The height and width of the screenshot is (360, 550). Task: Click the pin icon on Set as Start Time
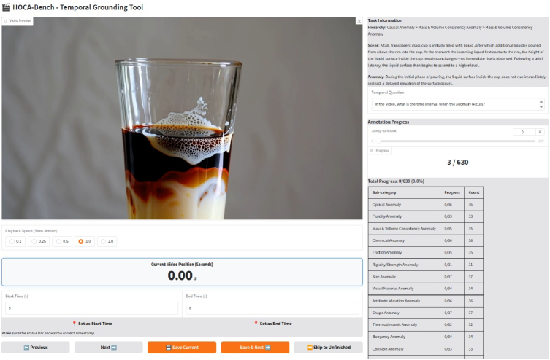pos(74,324)
